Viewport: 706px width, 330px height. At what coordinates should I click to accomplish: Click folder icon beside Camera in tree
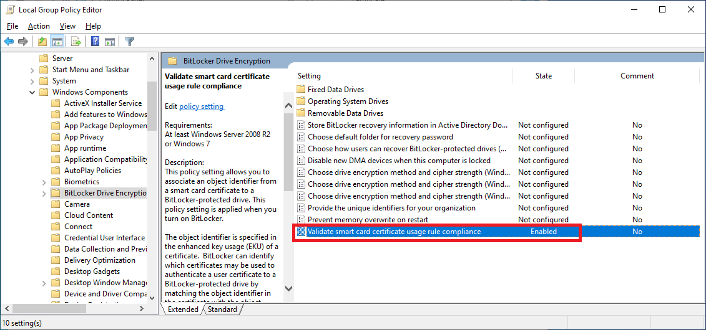(56, 204)
